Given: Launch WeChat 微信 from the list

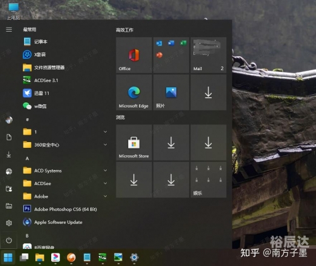Looking at the screenshot, I should click(35, 106).
